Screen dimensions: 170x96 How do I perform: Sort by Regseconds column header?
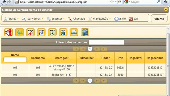(x=155, y=58)
